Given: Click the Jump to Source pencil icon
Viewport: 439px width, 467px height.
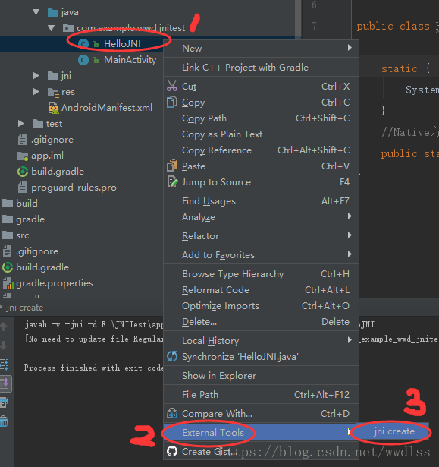Looking at the screenshot, I should [x=172, y=181].
